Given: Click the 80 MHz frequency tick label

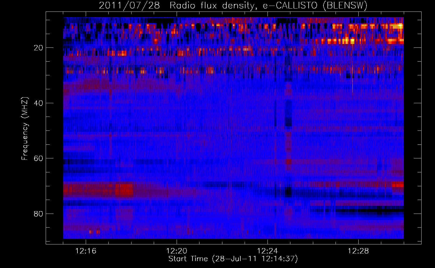Looking at the screenshot, I should tap(39, 214).
